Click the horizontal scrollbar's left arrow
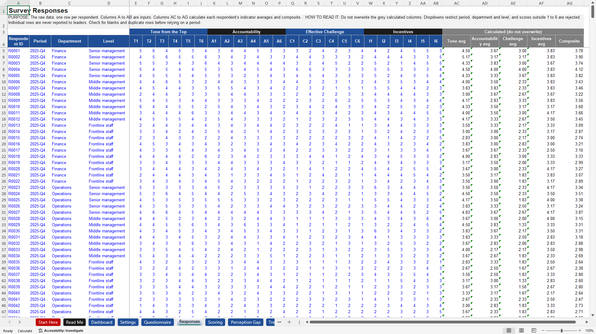Viewport: 596px width, 334px height. coord(307,322)
